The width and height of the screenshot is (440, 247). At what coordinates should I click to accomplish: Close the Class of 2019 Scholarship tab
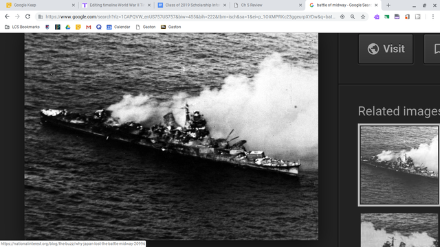225,5
